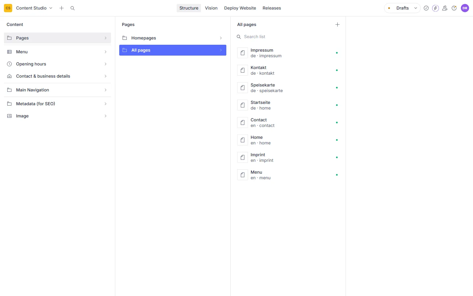
Task: Open help and resources icon
Action: coord(454,8)
